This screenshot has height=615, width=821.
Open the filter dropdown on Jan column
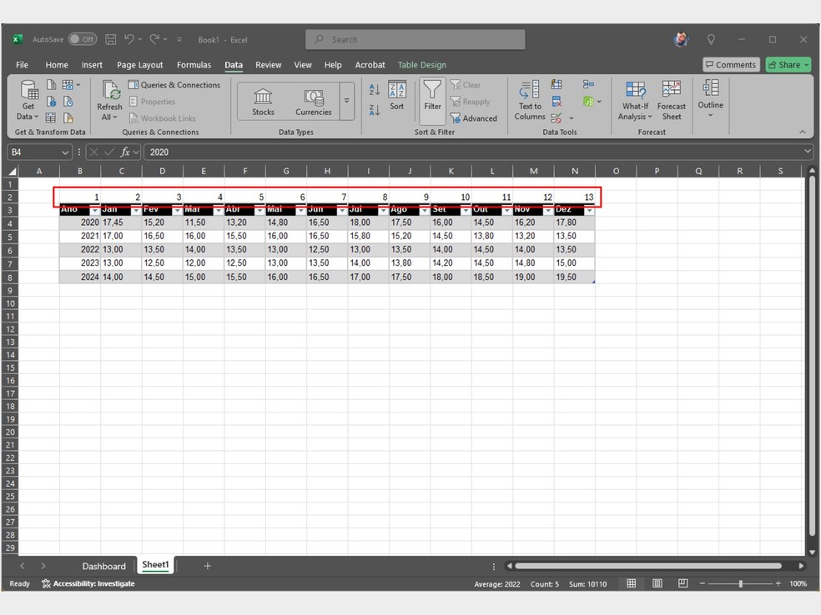pos(136,211)
